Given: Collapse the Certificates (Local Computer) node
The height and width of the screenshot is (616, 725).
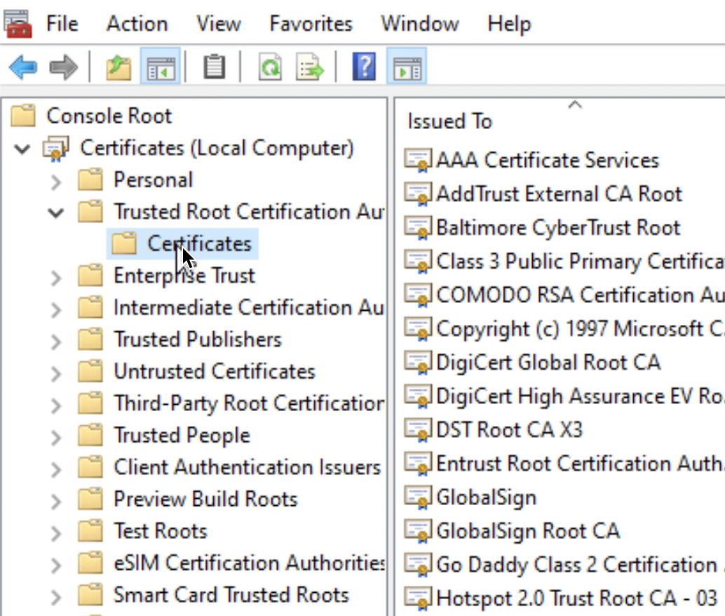Looking at the screenshot, I should pos(23,149).
